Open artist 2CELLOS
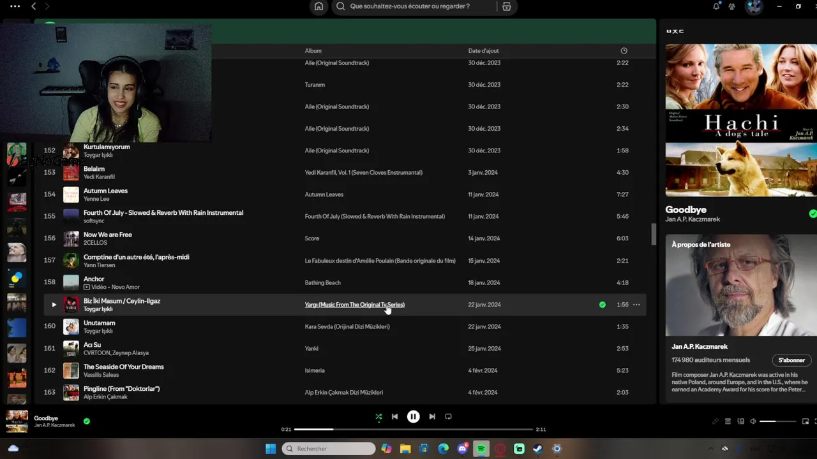The image size is (817, 459). (95, 243)
